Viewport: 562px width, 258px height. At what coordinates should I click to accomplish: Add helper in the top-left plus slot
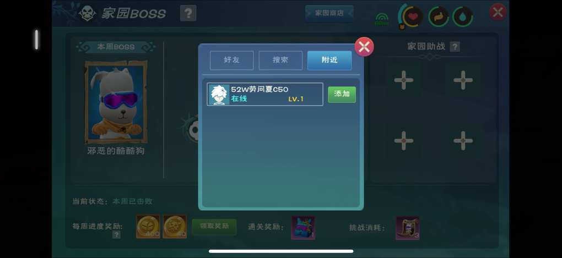(403, 80)
